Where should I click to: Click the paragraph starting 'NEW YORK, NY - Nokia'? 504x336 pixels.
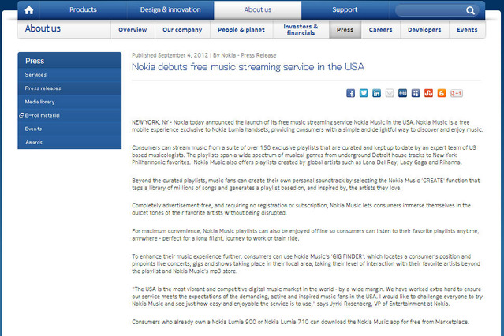coord(308,126)
